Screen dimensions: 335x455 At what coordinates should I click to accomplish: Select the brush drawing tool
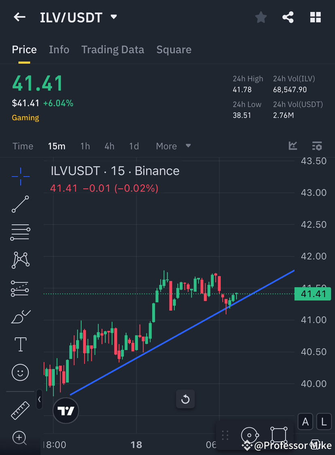pos(20,316)
